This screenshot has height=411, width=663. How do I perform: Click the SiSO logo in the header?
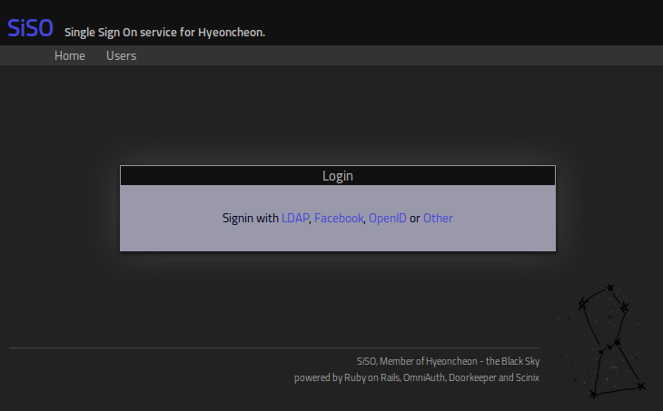[30, 27]
